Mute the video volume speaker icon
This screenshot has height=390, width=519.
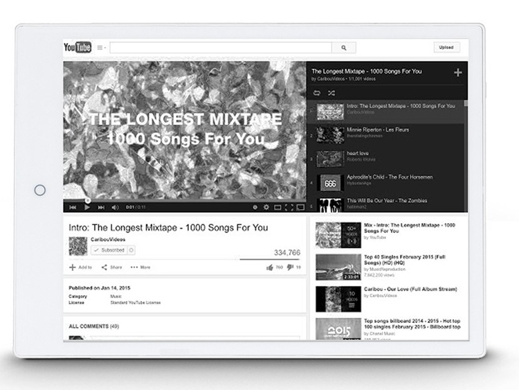[x=115, y=207]
